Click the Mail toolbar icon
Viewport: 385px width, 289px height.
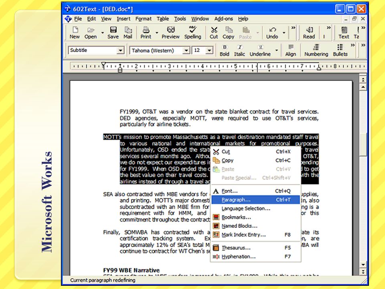point(128,33)
